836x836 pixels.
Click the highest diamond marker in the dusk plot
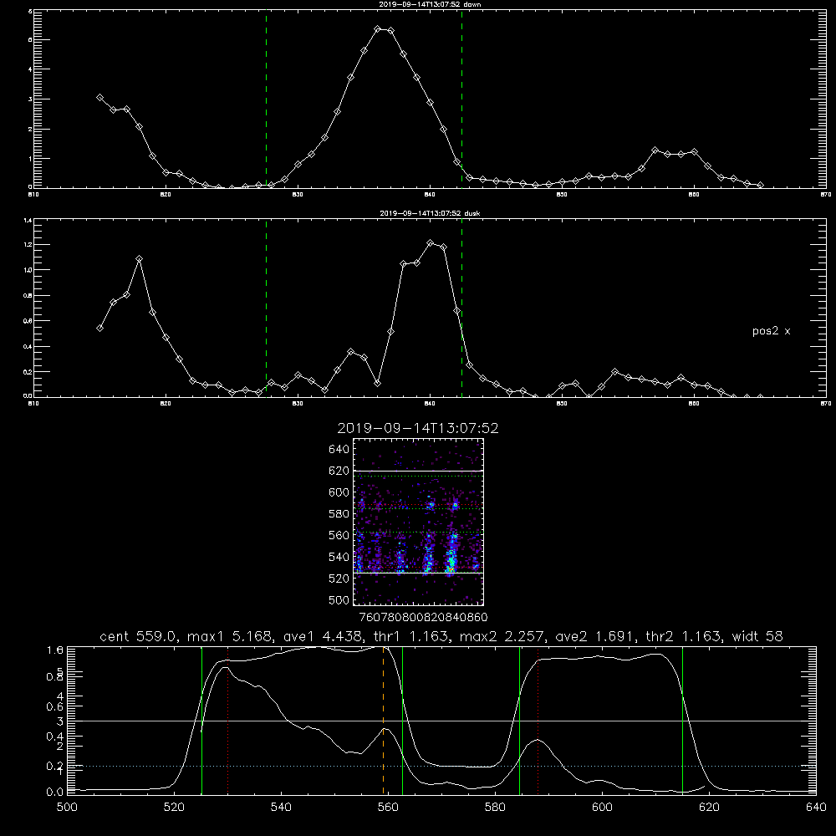(x=431, y=243)
